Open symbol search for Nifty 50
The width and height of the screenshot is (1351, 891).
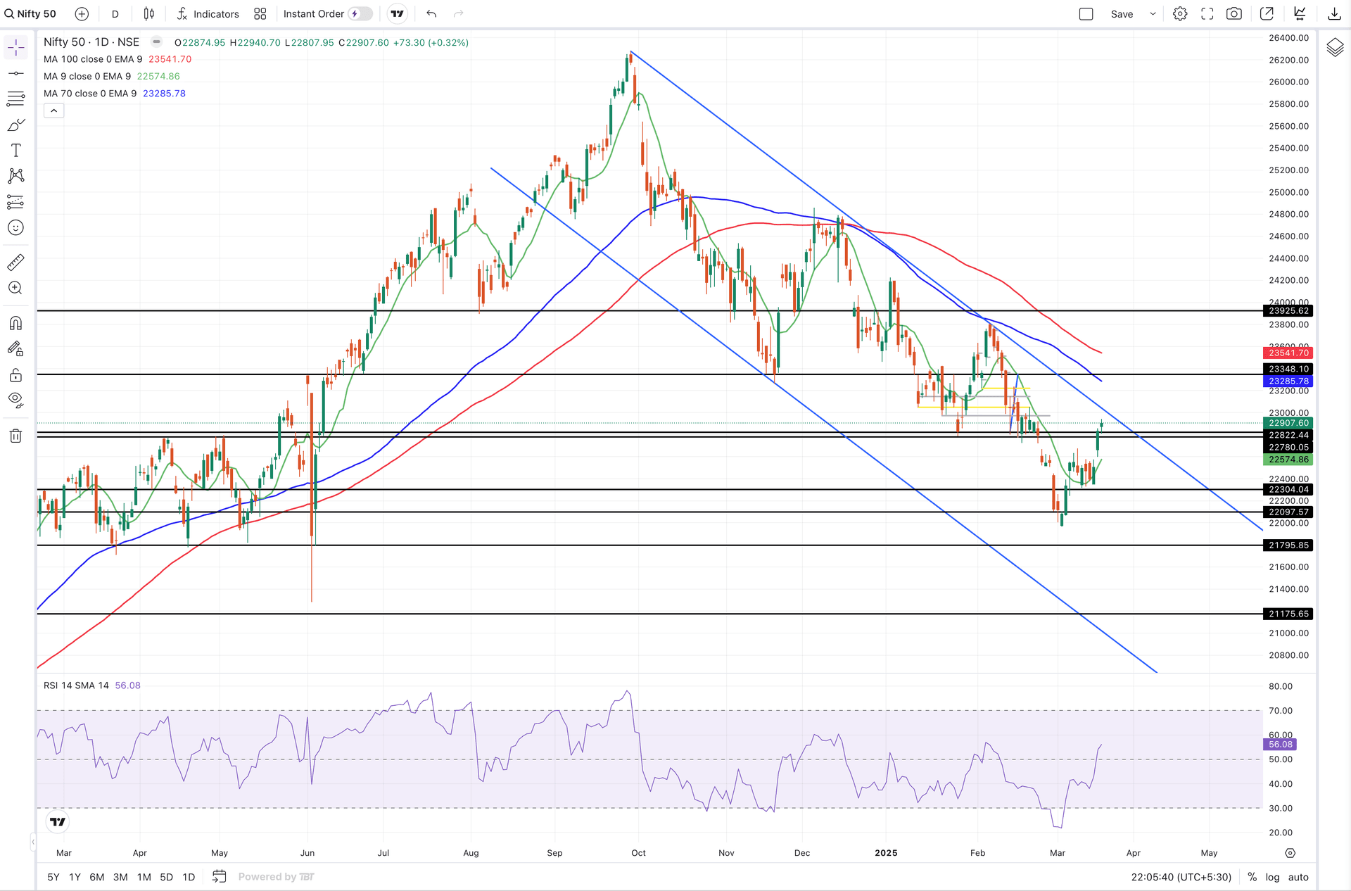pyautogui.click(x=31, y=14)
